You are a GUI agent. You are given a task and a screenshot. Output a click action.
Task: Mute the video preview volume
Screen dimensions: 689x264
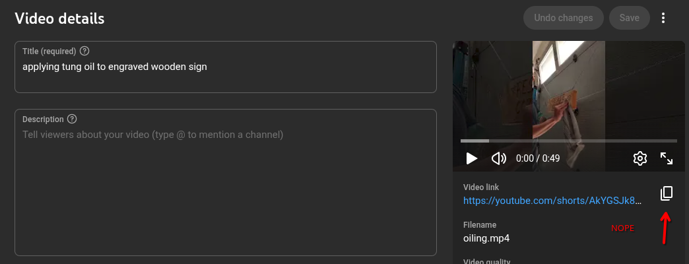pyautogui.click(x=499, y=158)
